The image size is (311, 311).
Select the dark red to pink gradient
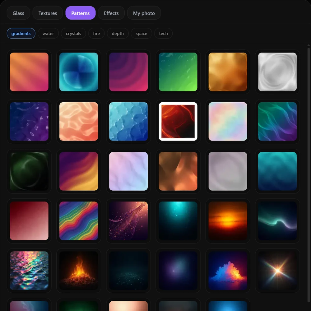pyautogui.click(x=29, y=221)
